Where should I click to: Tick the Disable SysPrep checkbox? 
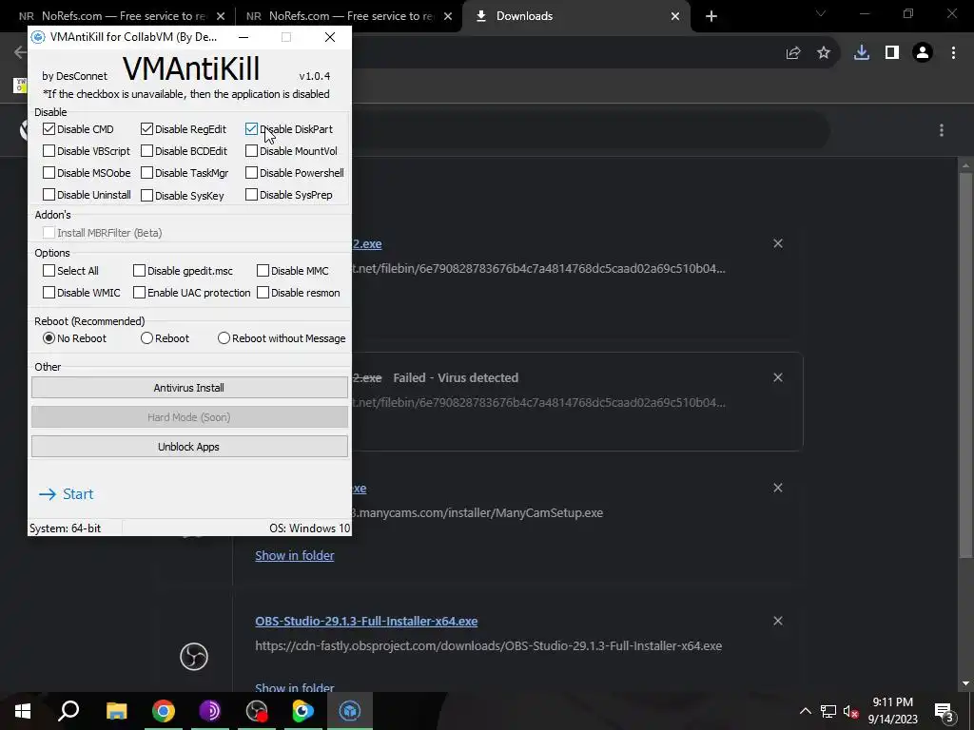tap(251, 194)
